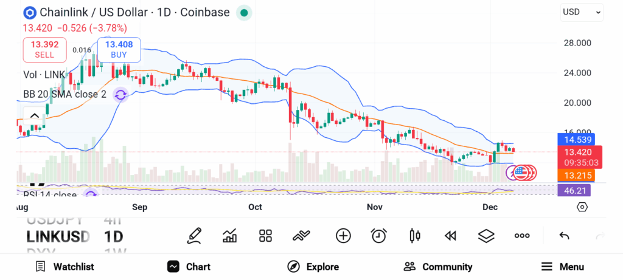Collapse the indicator legend with the chevron
Image resolution: width=623 pixels, height=280 pixels.
click(x=35, y=116)
